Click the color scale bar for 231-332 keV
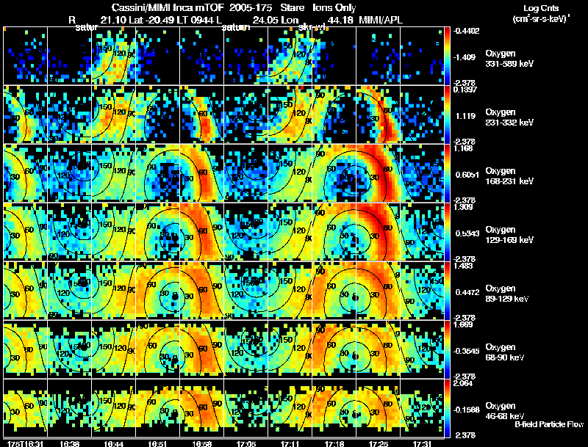This screenshot has width=588, height=447. [447, 115]
